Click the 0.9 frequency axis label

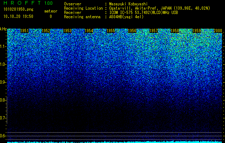pyautogui.click(x=3, y=82)
